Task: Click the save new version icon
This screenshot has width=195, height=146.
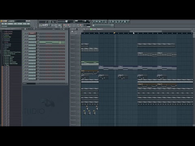Action: (113, 21)
